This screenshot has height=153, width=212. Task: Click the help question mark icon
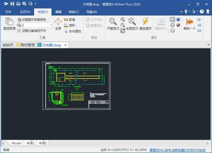pos(202,11)
